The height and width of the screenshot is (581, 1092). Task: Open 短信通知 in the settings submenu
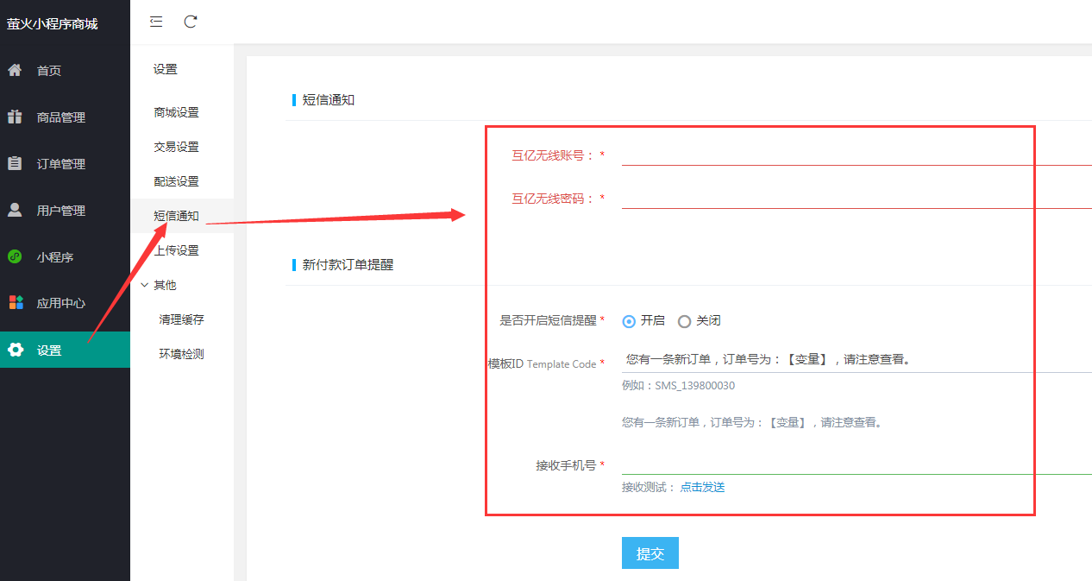pyautogui.click(x=182, y=216)
